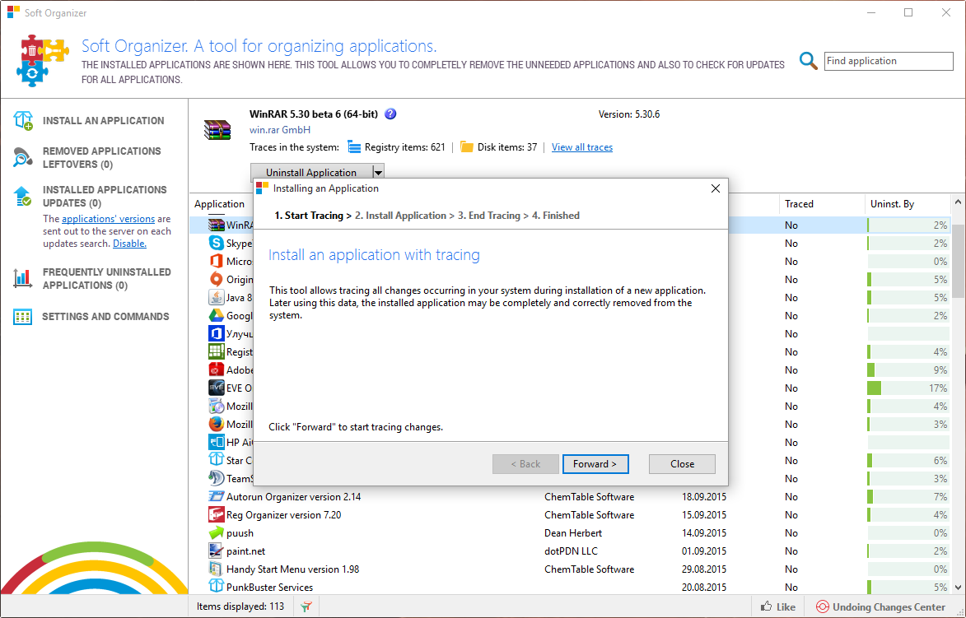Click the thumbs-up Like icon

click(x=767, y=606)
